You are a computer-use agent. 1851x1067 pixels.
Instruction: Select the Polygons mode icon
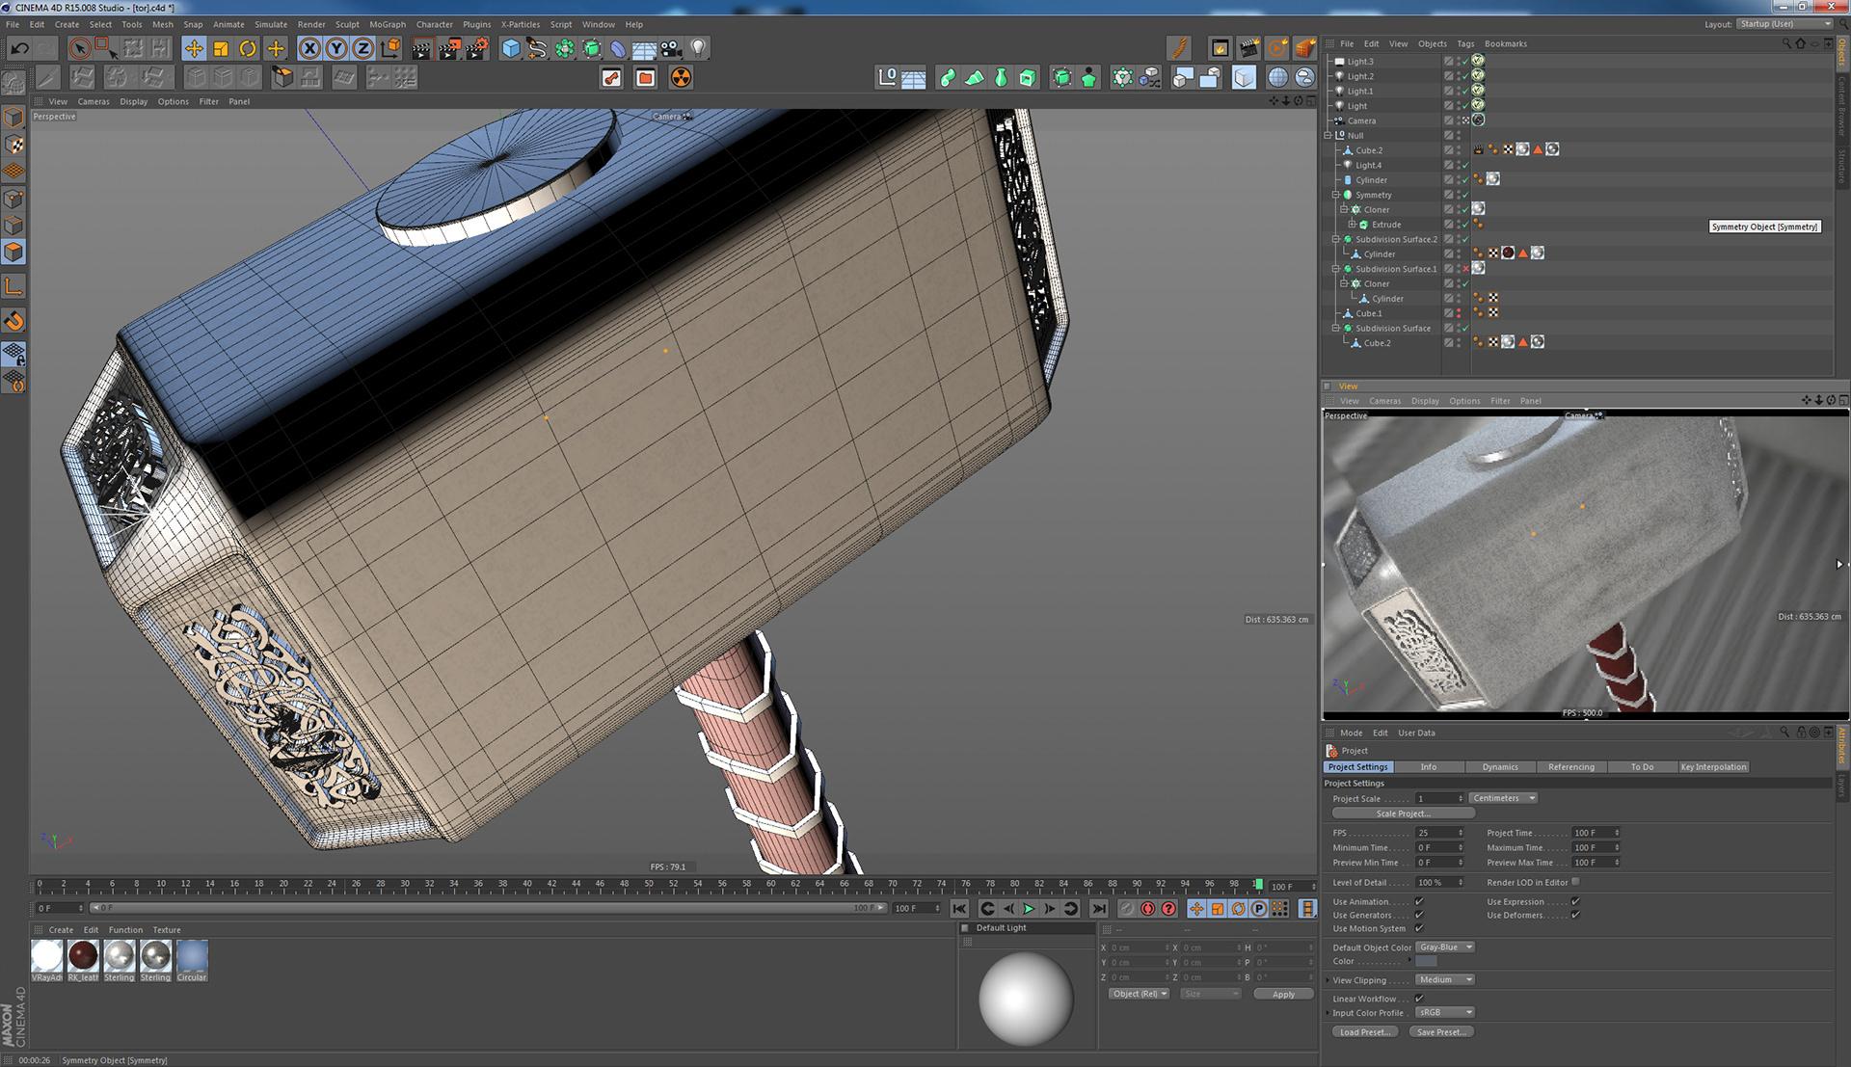pos(13,253)
